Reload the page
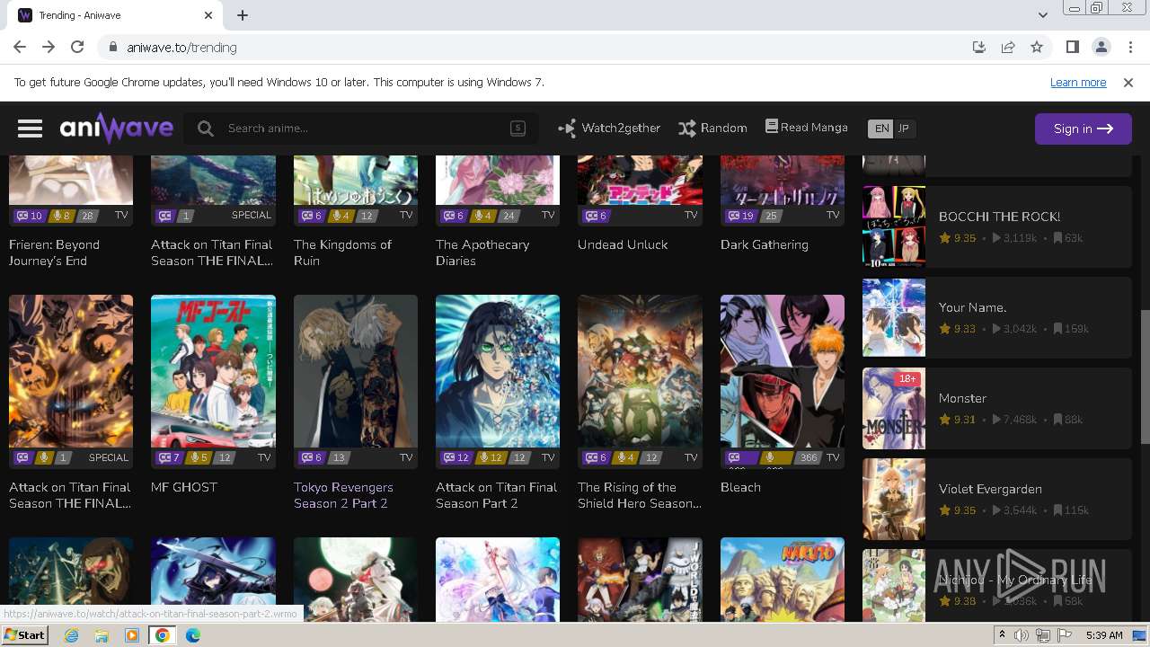Screen dimensions: 1150x647 (x=77, y=48)
